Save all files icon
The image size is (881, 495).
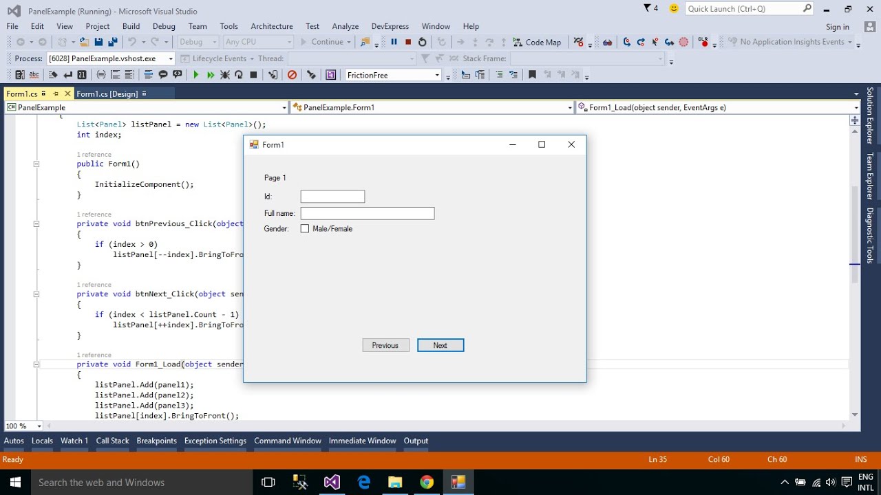click(x=113, y=42)
